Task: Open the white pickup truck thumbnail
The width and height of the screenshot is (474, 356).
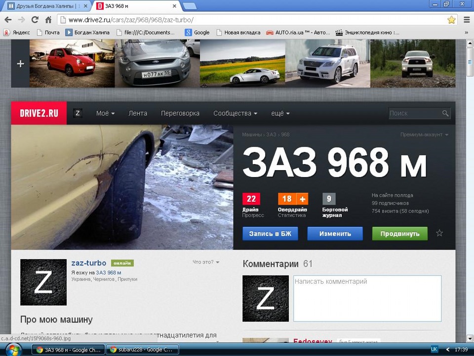Action: click(413, 64)
